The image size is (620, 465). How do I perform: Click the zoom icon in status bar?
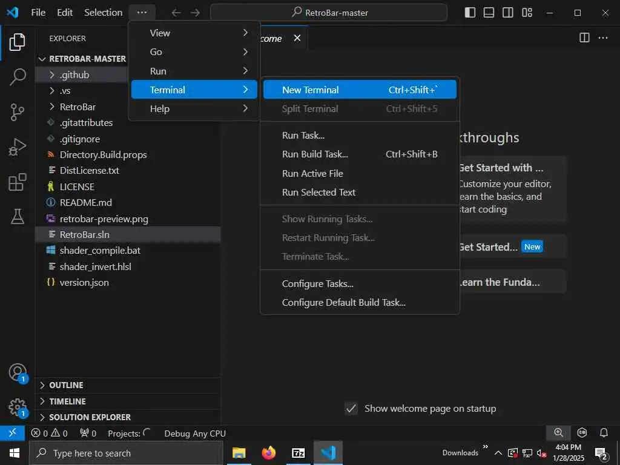[x=558, y=433]
